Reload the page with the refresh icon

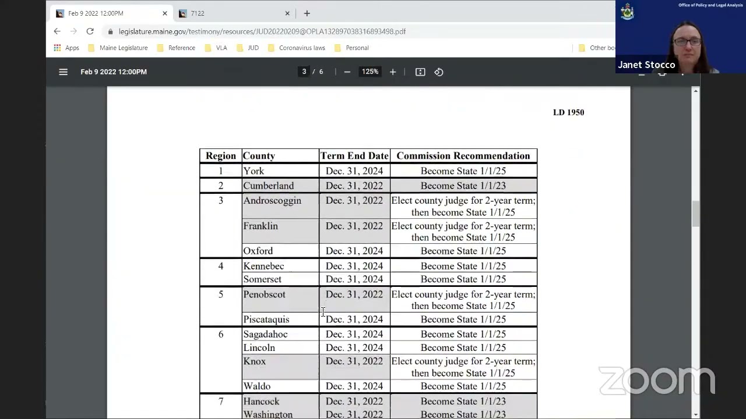click(90, 31)
